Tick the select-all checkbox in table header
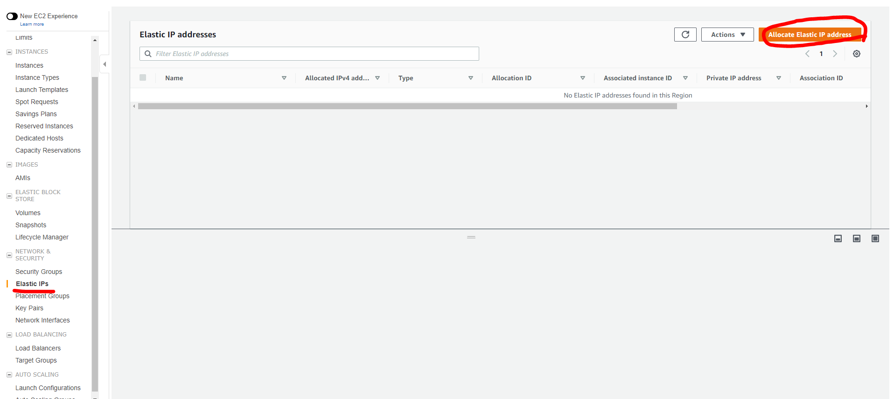This screenshot has width=894, height=399. 143,77
